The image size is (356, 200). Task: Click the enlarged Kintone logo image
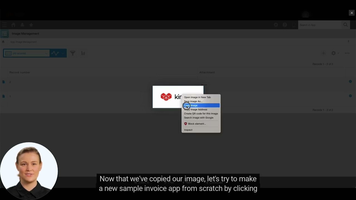tap(178, 97)
